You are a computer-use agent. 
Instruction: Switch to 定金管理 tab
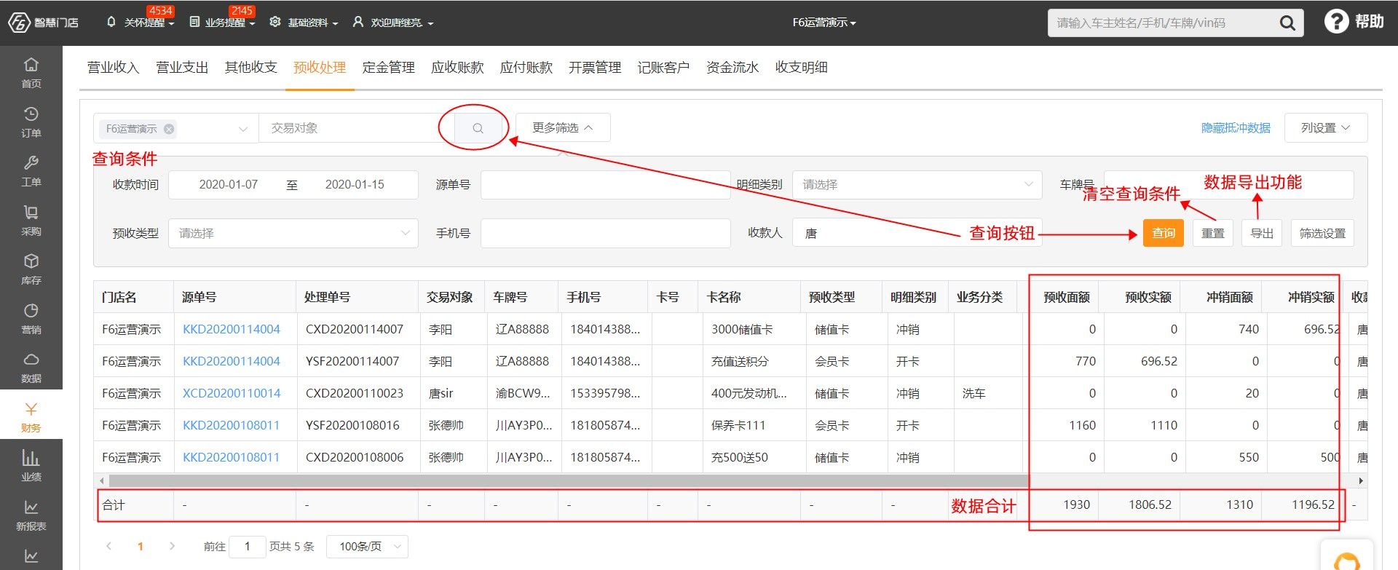click(388, 68)
